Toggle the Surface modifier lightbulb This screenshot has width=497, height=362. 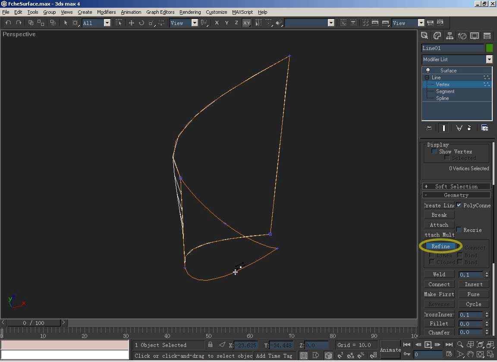428,70
